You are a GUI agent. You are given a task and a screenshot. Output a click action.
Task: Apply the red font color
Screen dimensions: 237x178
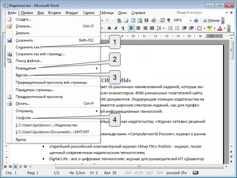click(x=220, y=28)
